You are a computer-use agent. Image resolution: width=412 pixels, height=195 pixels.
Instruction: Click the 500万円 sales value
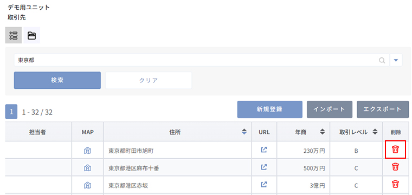[314, 168]
